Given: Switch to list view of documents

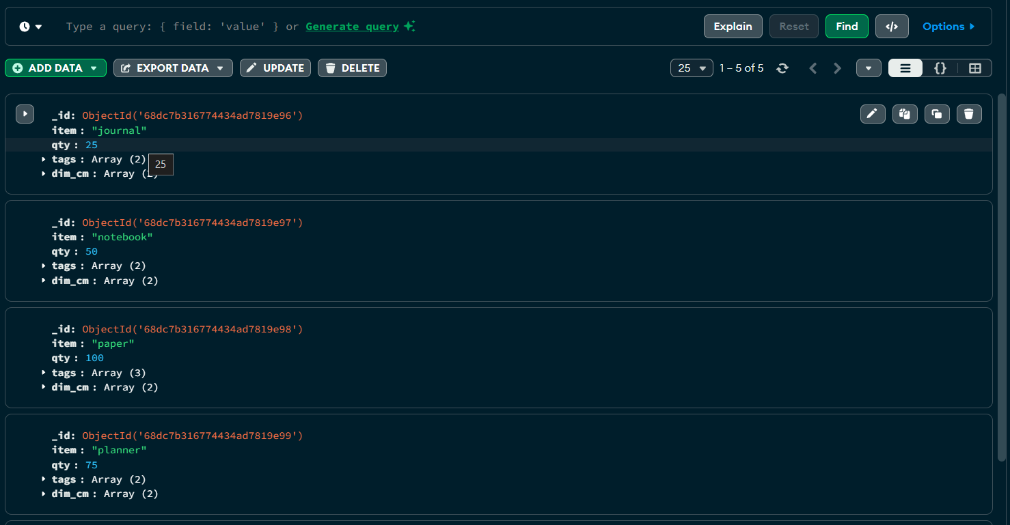Looking at the screenshot, I should point(905,68).
